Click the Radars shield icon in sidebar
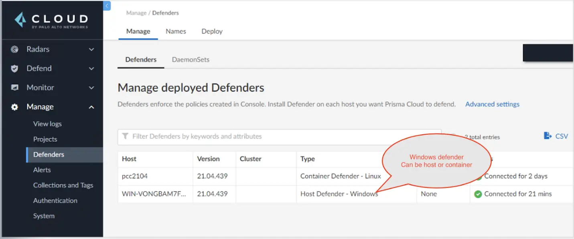 coord(14,49)
